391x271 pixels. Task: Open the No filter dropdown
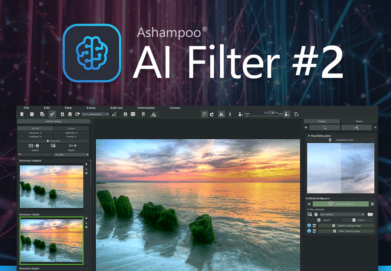pos(71,155)
